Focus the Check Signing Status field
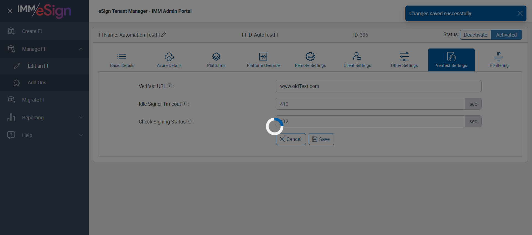Image resolution: width=532 pixels, height=235 pixels. pos(370,122)
